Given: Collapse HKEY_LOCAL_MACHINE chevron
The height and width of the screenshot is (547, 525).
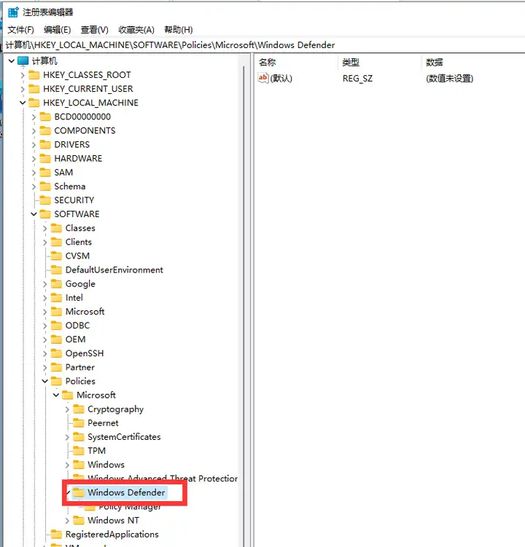Looking at the screenshot, I should tap(23, 103).
